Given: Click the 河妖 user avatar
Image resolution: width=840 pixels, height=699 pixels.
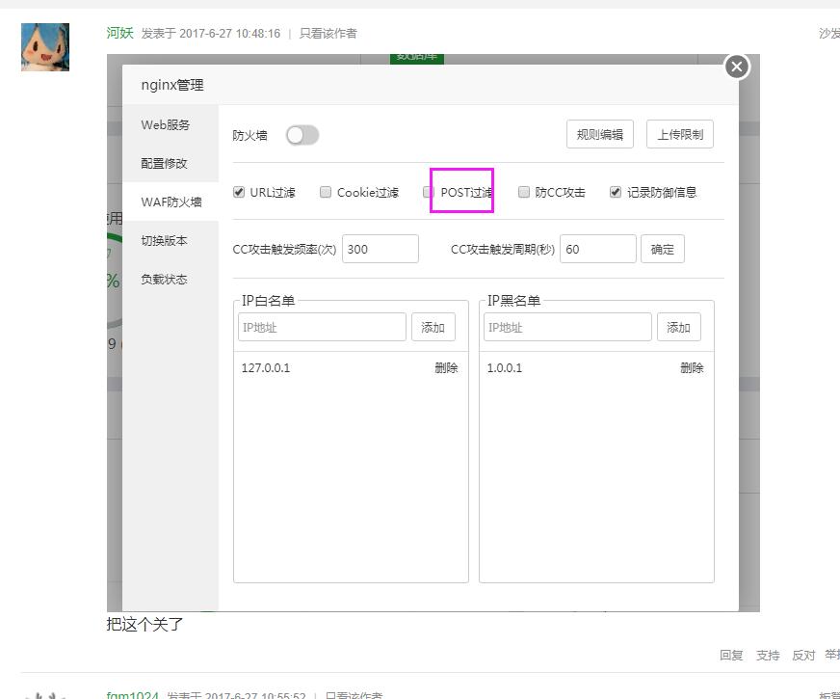Looking at the screenshot, I should (x=45, y=47).
